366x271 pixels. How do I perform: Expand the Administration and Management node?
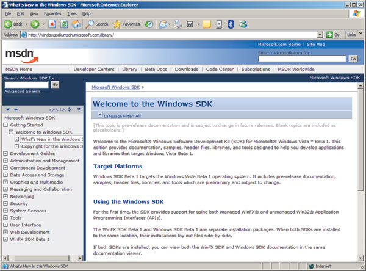(5, 161)
